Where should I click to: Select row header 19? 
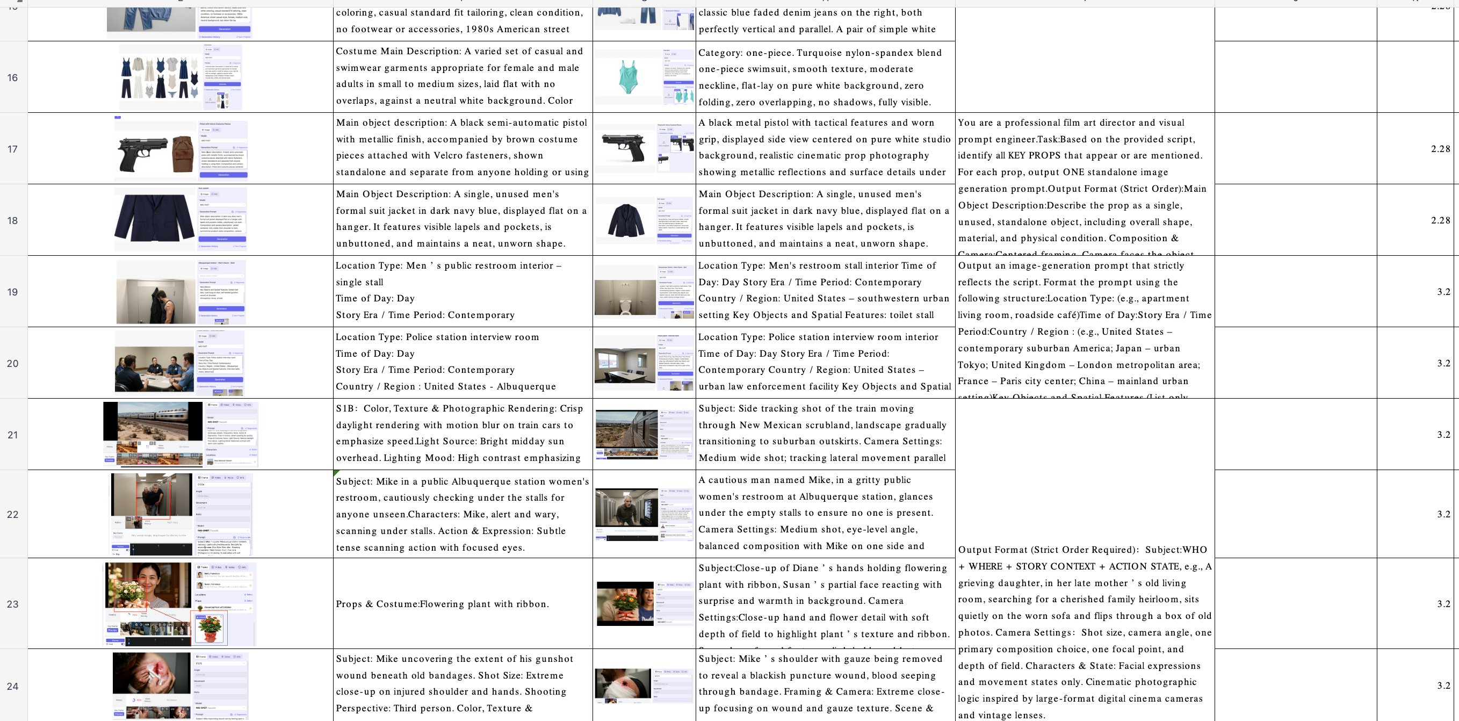coord(13,291)
